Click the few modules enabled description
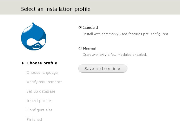 click(x=115, y=55)
